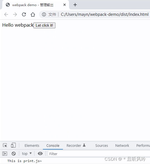This screenshot has width=150, height=164.
Task: Create live expression with the eye icon
Action: pos(40,154)
